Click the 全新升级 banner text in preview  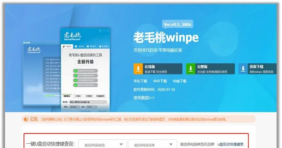(x=85, y=62)
